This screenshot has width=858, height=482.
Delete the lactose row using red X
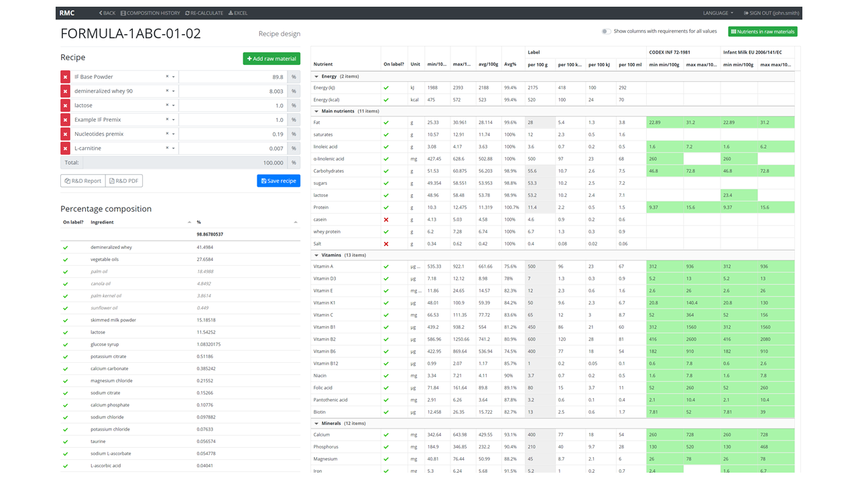point(65,106)
